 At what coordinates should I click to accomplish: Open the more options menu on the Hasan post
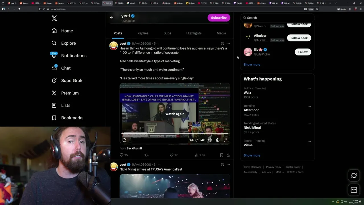pyautogui.click(x=228, y=44)
